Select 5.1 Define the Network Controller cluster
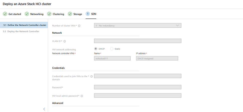Image resolution: width=243 pixels, height=112 pixels. coord(24,25)
